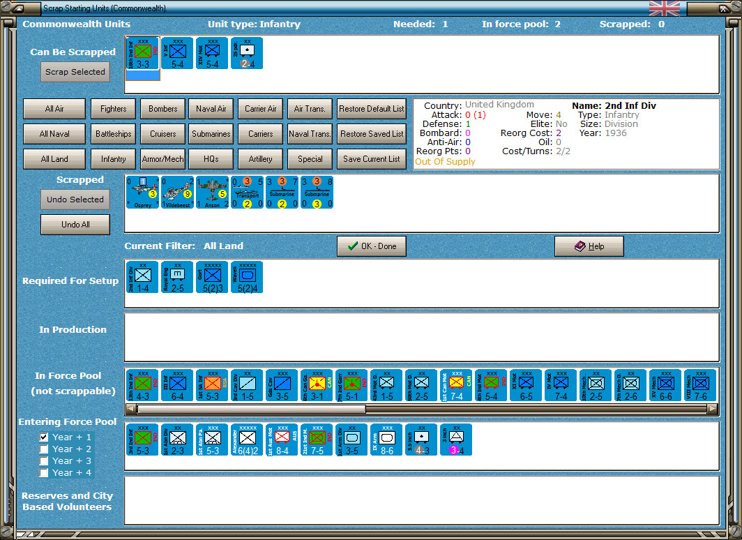Confirm with OK - Done button
This screenshot has width=742, height=540.
coord(372,246)
